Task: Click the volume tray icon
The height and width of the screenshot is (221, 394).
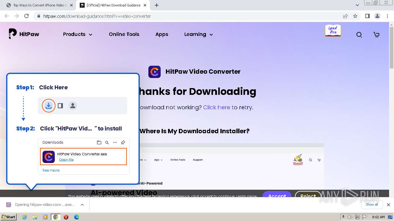Action: pos(350,217)
